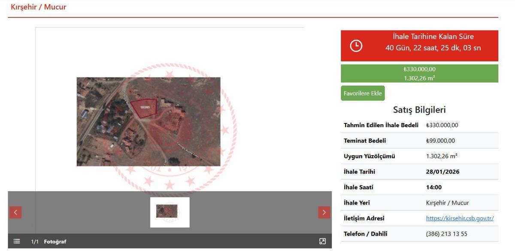The width and height of the screenshot is (515, 251).
Task: Click the clock icon in the countdown banner
Action: pyautogui.click(x=356, y=46)
